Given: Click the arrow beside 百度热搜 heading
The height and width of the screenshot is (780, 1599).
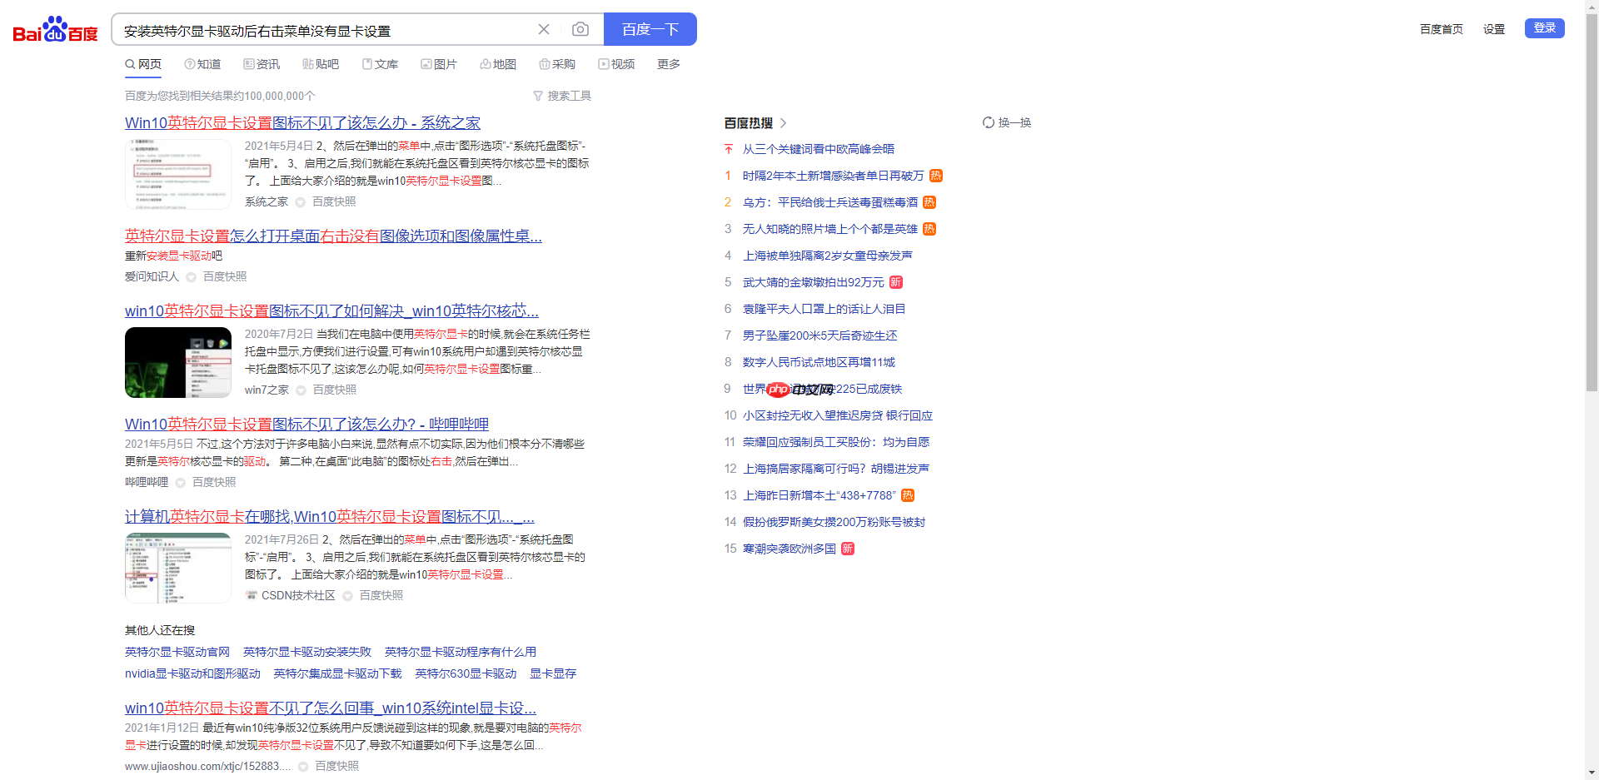Looking at the screenshot, I should point(783,122).
